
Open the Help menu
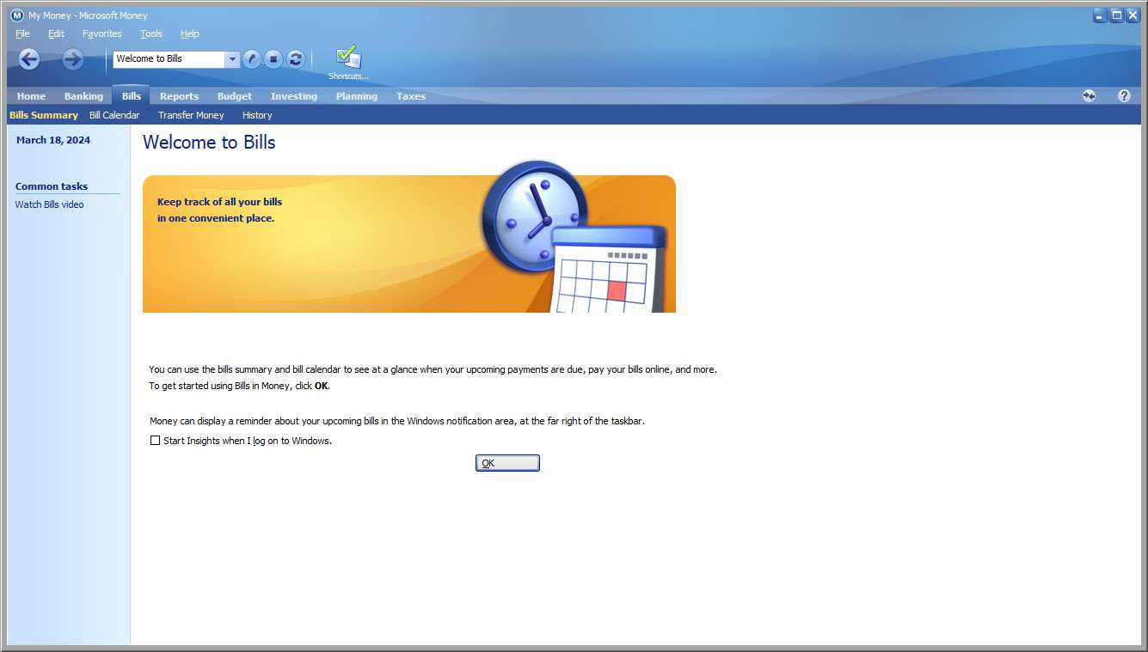pyautogui.click(x=190, y=34)
